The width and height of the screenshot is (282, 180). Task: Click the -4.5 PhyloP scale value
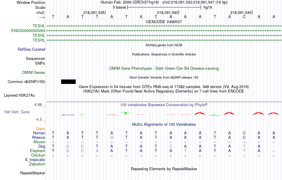[39, 120]
